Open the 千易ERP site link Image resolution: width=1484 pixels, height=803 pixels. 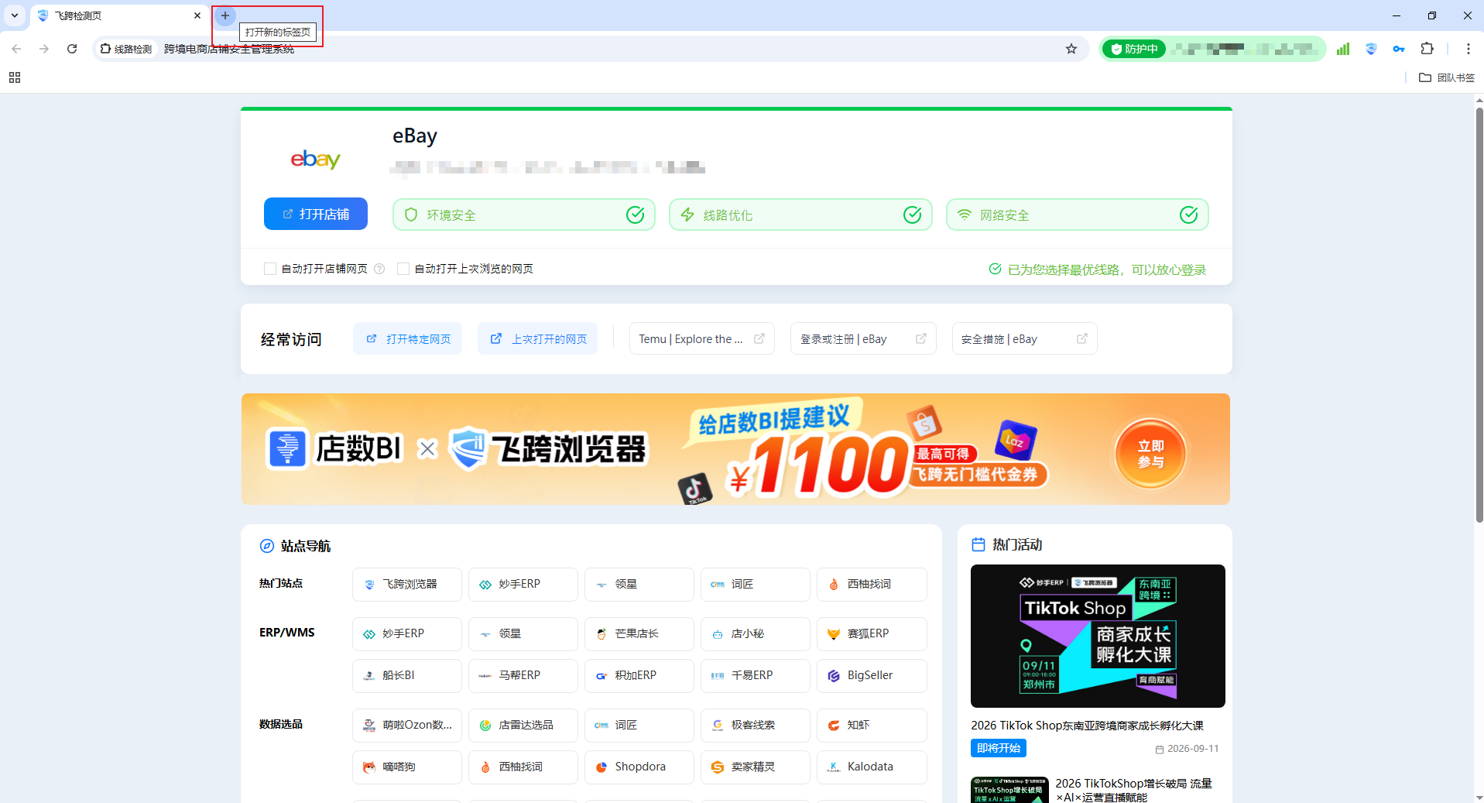(x=756, y=676)
